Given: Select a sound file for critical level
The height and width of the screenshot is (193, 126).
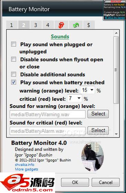Looking at the screenshot, I should (98, 131).
